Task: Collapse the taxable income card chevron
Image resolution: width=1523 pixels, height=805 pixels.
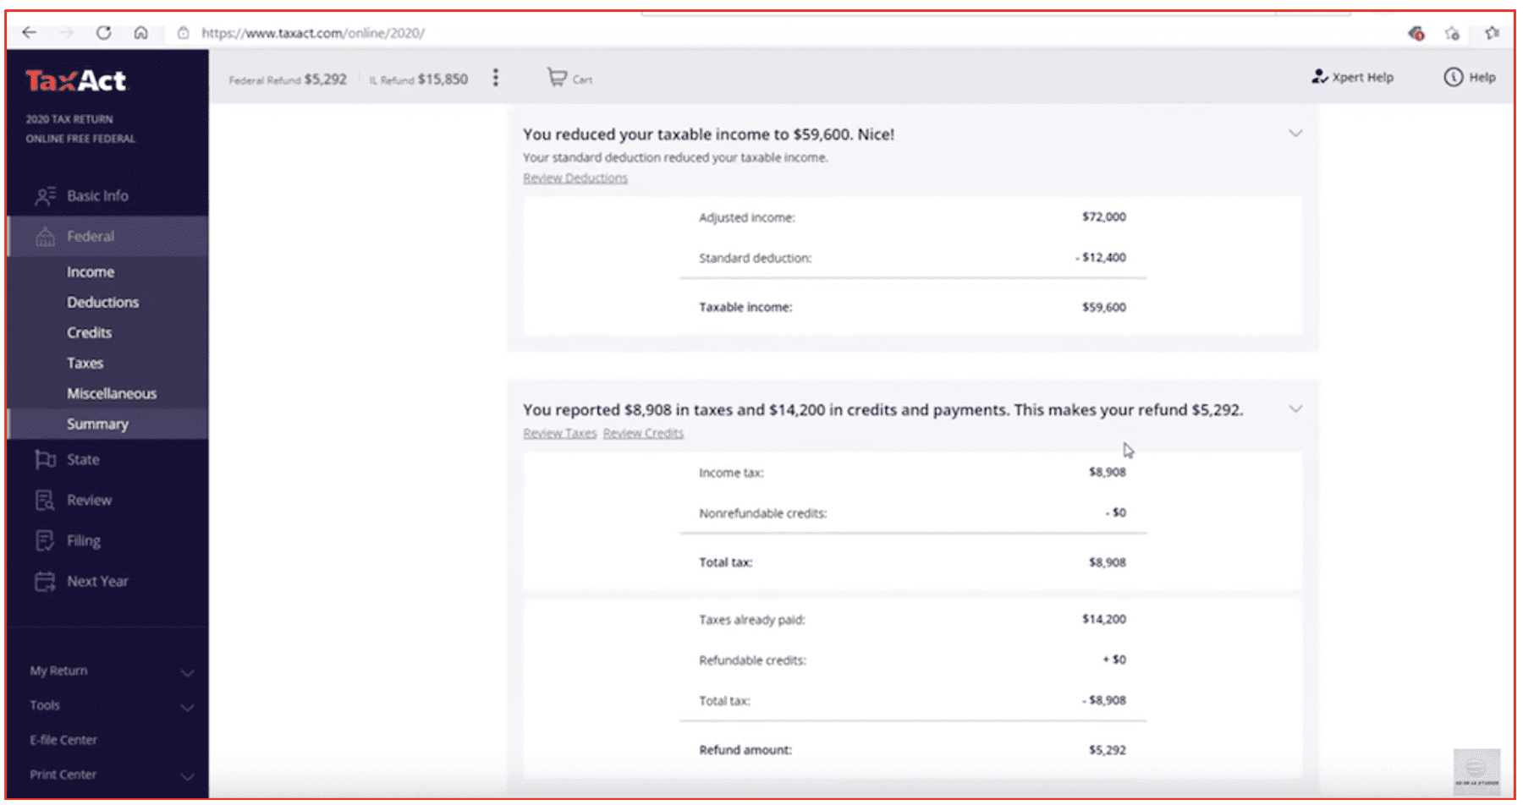Action: click(1295, 134)
